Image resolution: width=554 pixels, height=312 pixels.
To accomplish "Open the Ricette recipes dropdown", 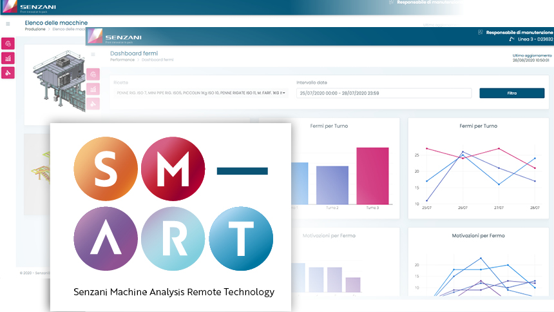I will (201, 93).
